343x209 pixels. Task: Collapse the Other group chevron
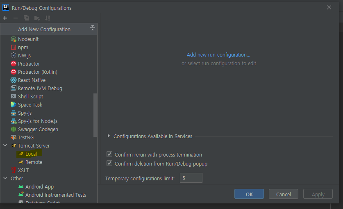click(5, 178)
